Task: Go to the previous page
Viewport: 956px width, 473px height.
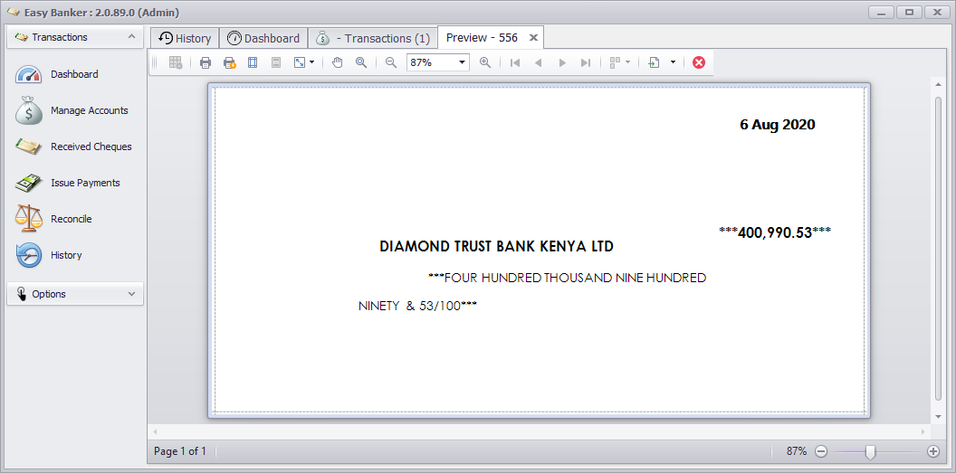Action: click(539, 62)
